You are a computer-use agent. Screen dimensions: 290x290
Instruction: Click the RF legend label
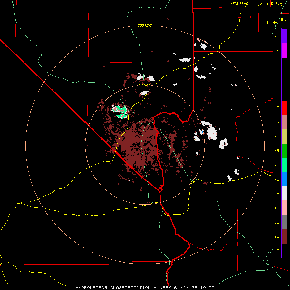tap(276, 36)
